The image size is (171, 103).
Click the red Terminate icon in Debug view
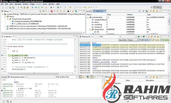click(52, 11)
